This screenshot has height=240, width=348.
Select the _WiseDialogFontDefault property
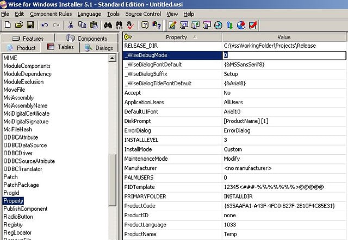click(x=172, y=65)
